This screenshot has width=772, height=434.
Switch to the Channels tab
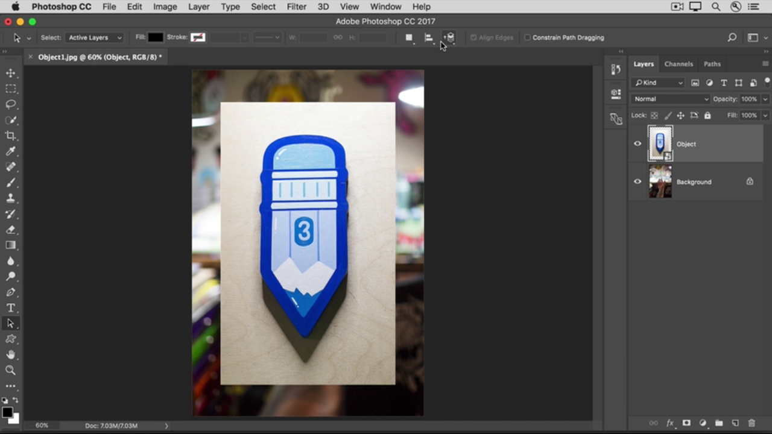click(x=679, y=64)
